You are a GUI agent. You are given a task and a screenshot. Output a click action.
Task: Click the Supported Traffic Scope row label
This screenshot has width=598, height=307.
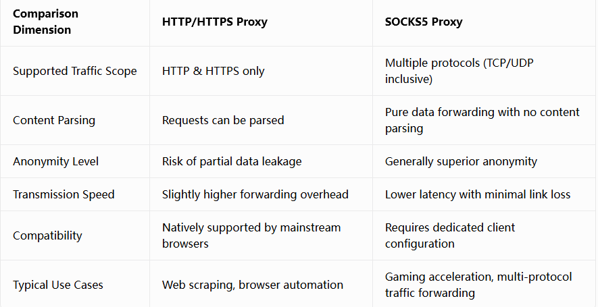(75, 72)
